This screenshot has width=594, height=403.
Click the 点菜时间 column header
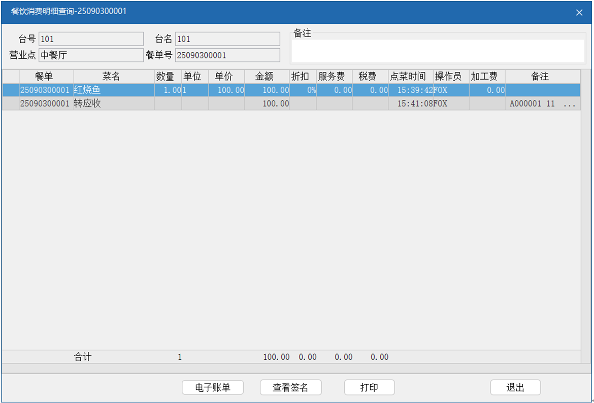[x=408, y=77]
